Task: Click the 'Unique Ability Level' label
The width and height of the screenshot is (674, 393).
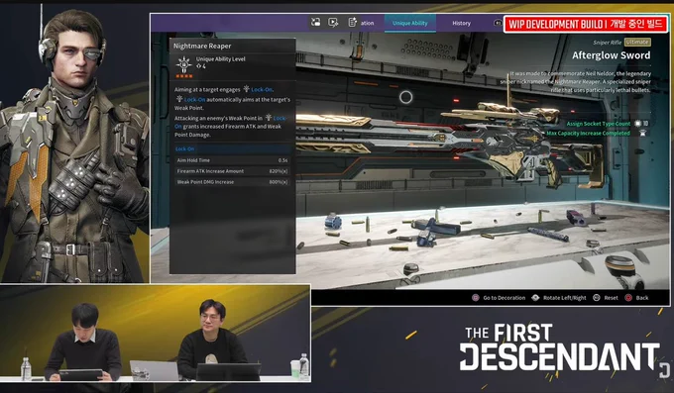Action: 220,59
